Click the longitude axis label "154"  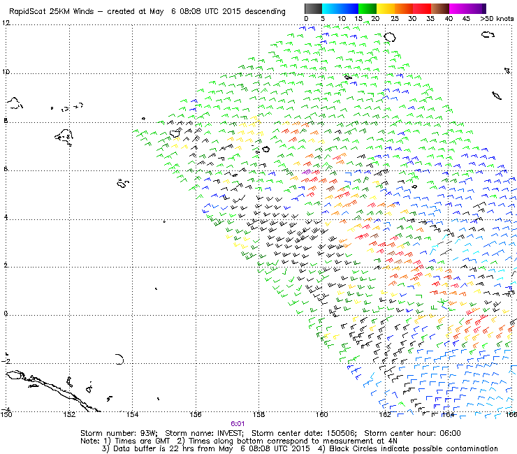[x=133, y=415]
